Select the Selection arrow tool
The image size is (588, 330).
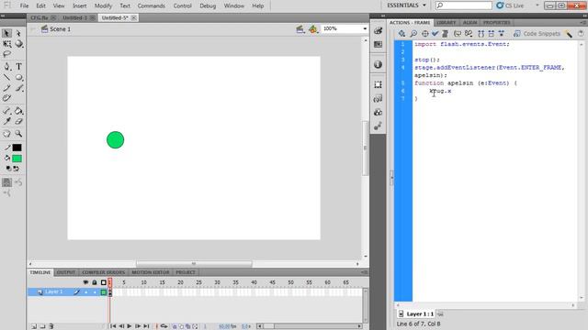6,33
